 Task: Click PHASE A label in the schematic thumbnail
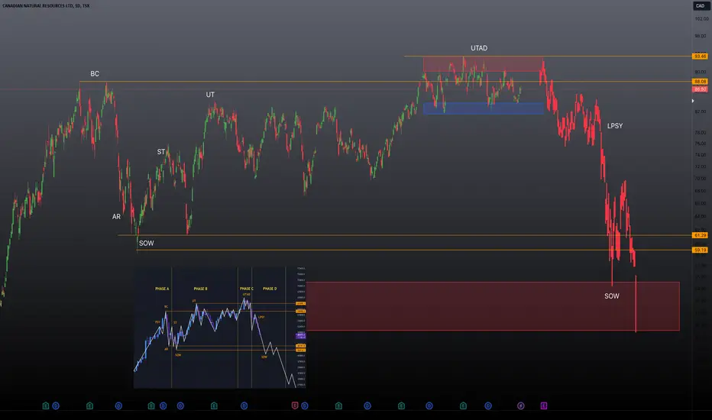coord(162,289)
